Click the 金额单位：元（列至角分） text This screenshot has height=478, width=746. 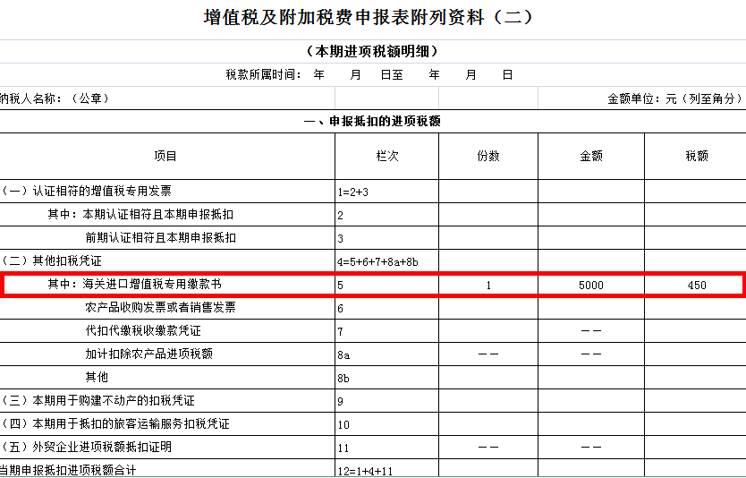[x=674, y=98]
